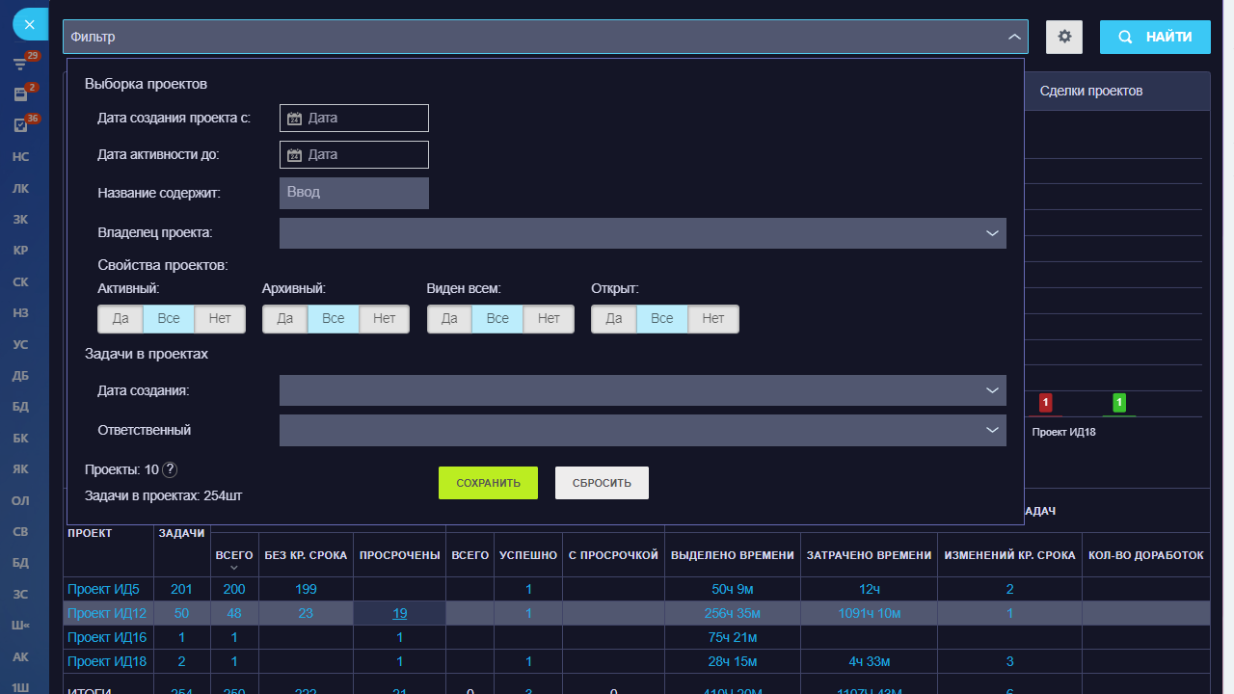The height and width of the screenshot is (694, 1234).
Task: Open the sidebar window icon with badge 2
Action: (x=20, y=94)
